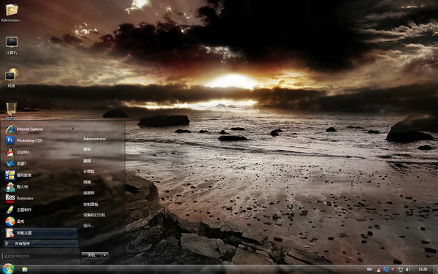The height and width of the screenshot is (274, 438).
Task: Open the Administrator link in Start menu
Action: tap(94, 139)
